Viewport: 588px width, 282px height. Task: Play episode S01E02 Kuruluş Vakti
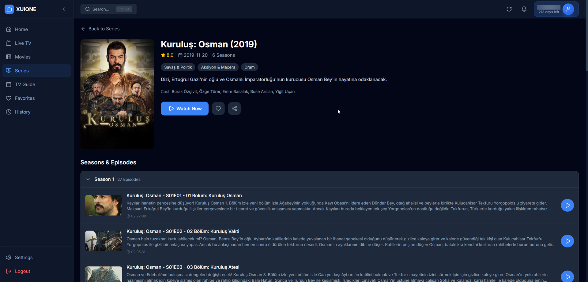click(x=567, y=241)
